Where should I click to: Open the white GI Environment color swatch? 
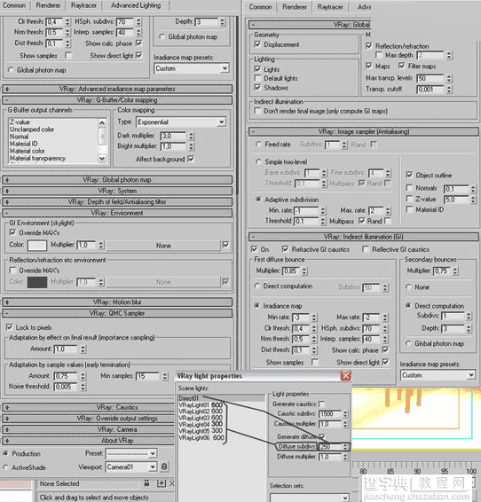tap(37, 246)
